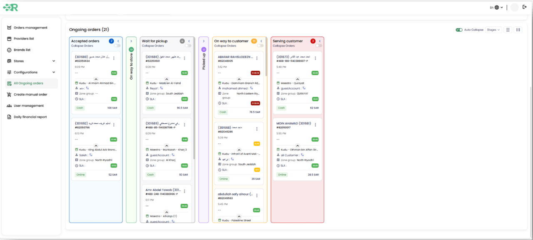Open three-dot menu on ABARAR RAHISUDDEEN order

click(257, 58)
